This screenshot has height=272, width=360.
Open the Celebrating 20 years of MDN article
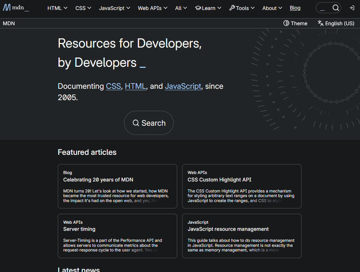[x=98, y=180]
